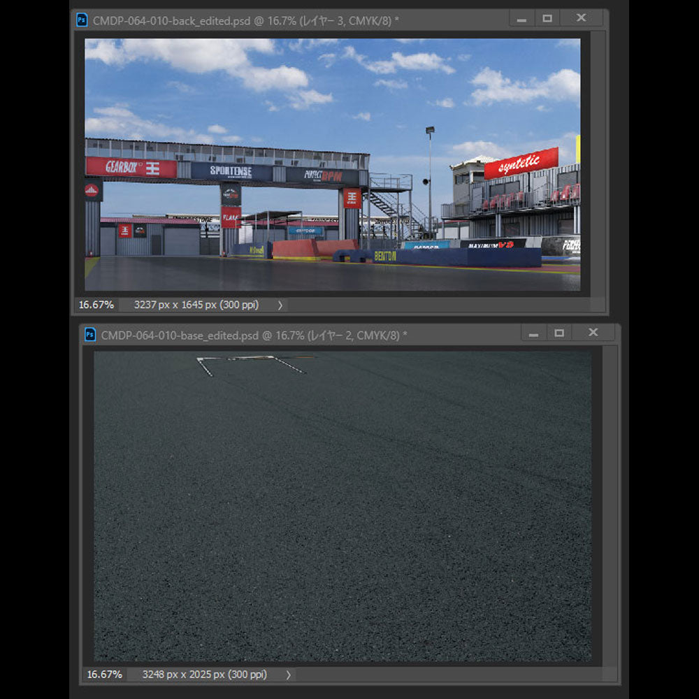Click the 16.67% zoom field of back_edited.psd
The image size is (699, 699).
(x=96, y=305)
